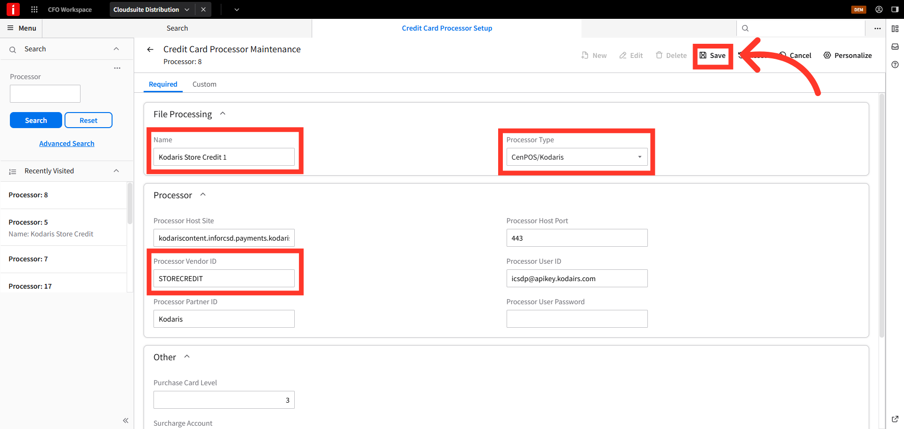Viewport: 904px width, 429px height.
Task: Click the blue Search button
Action: tap(36, 120)
